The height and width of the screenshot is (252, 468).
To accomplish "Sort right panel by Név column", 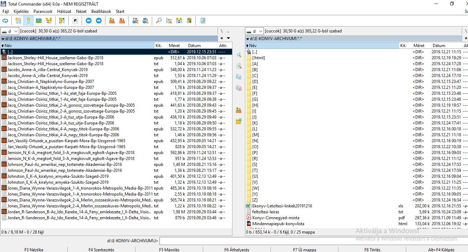I will coord(322,46).
